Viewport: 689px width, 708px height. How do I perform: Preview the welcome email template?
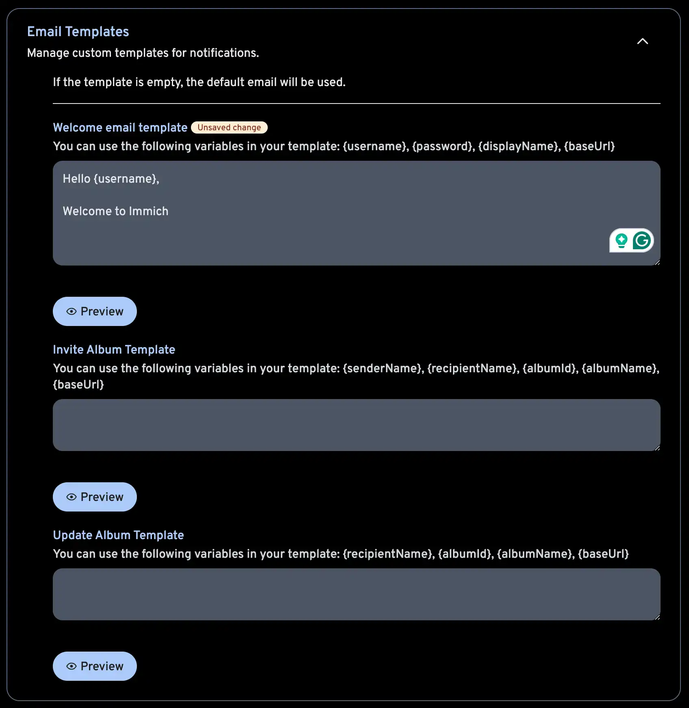pyautogui.click(x=95, y=311)
